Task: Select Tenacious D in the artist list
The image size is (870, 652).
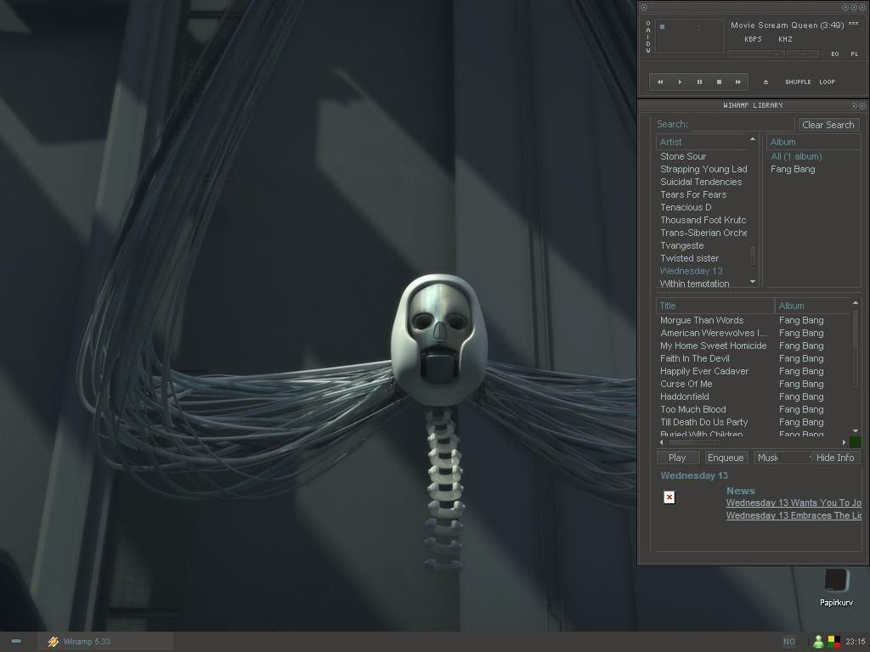Action: (x=686, y=207)
